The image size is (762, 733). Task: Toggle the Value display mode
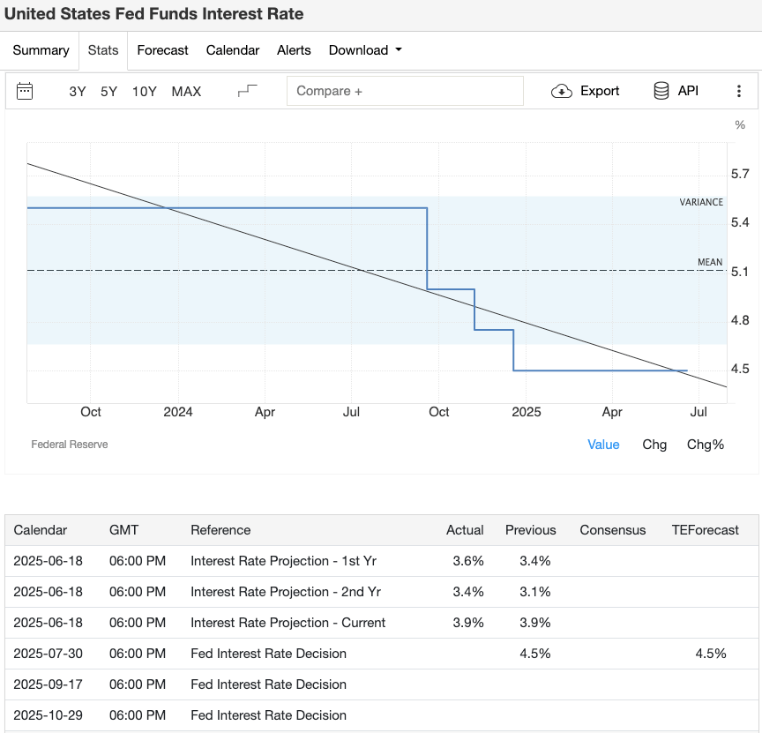pyautogui.click(x=603, y=445)
